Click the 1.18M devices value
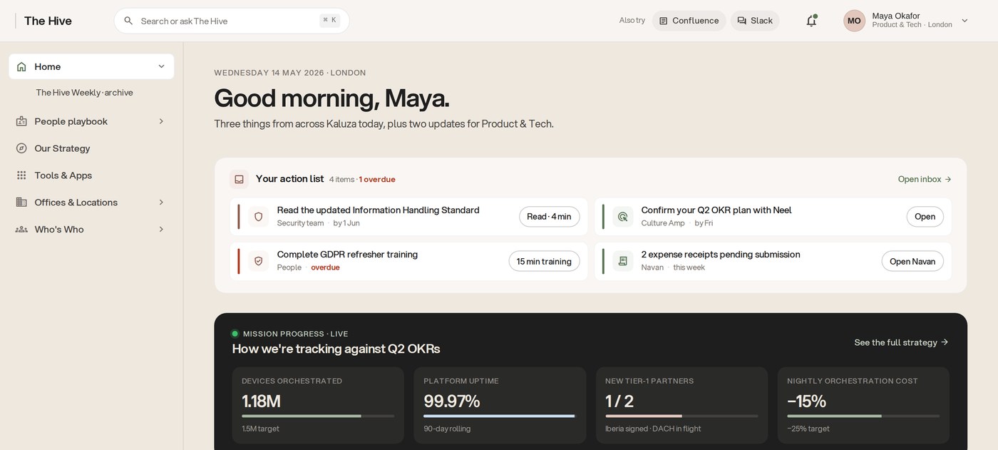 click(261, 401)
